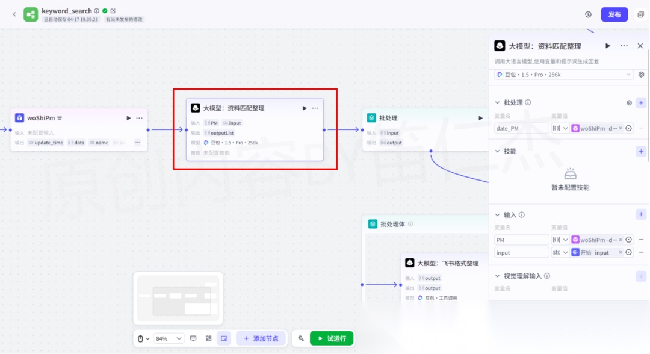Click the duplicate icon right of 发布
This screenshot has width=650, height=354.
pos(640,14)
